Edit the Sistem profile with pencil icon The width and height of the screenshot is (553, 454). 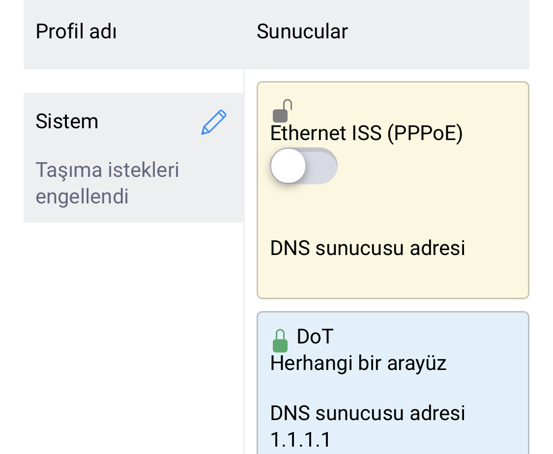click(x=214, y=122)
